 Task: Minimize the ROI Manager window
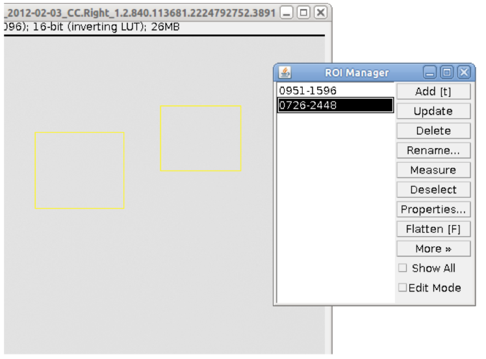(432, 73)
